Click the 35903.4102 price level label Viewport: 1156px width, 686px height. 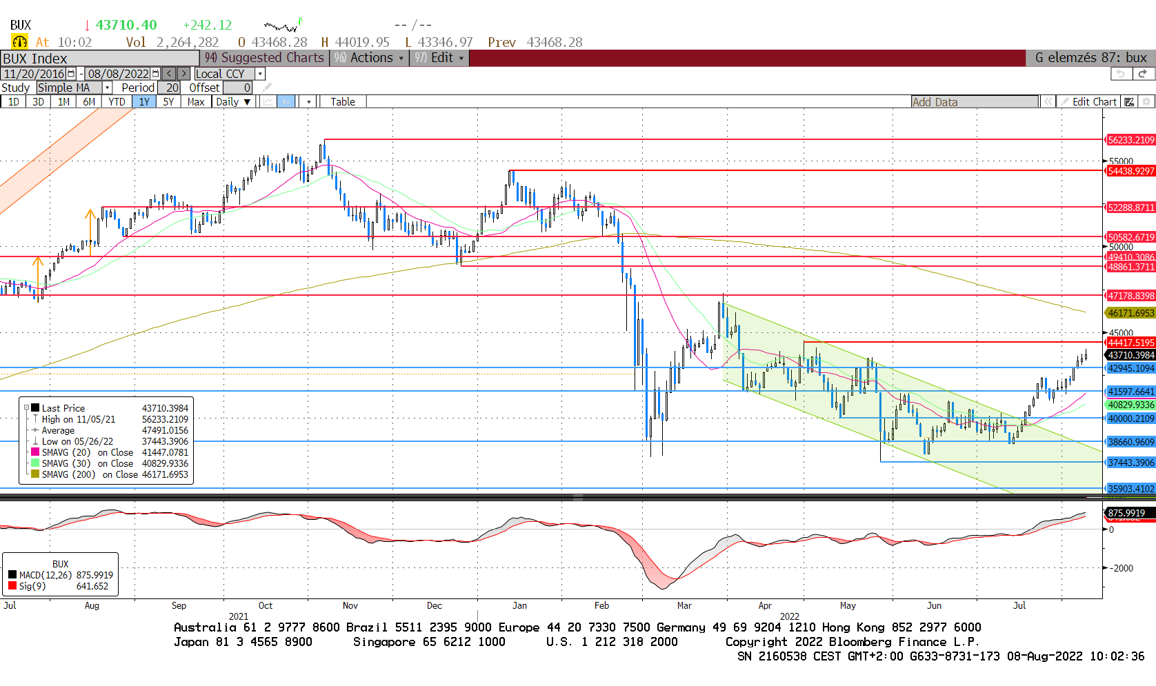click(1130, 489)
